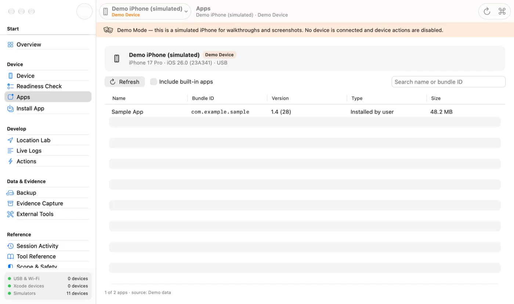Screen dimensions: 514x304
Task: Select the Apps sidebar icon
Action: tap(10, 97)
